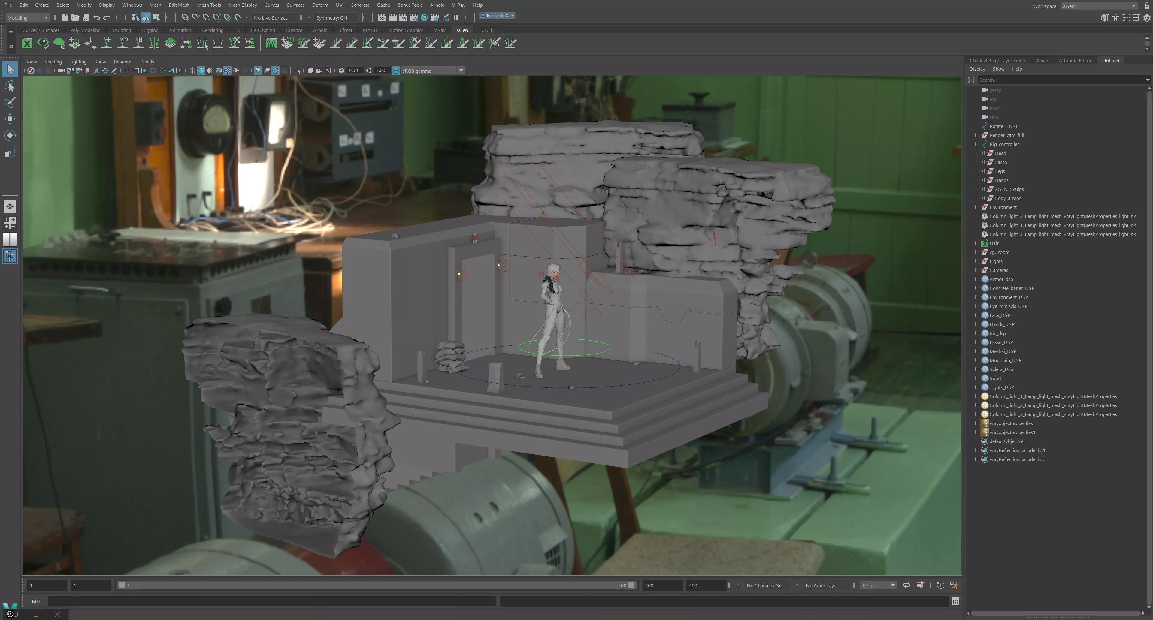Open the Modeling menu set dropdown
Viewport: 1153px width, 620px height.
(28, 17)
